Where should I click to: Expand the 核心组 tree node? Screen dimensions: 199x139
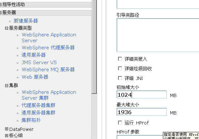[6, 135]
